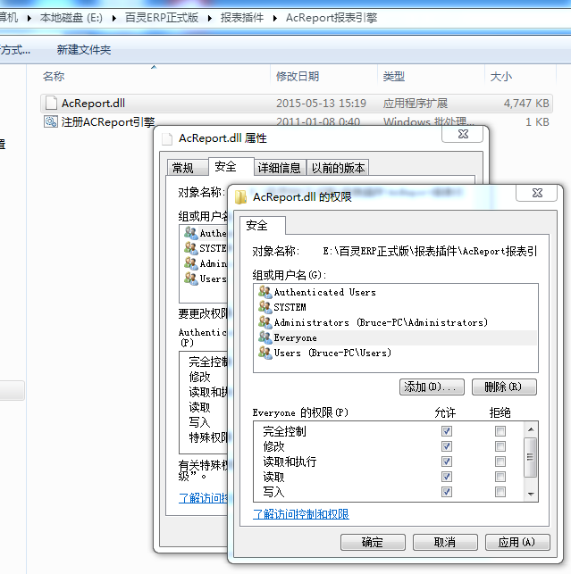571x574 pixels.
Task: Click 应用(A) button
Action: [x=517, y=542]
